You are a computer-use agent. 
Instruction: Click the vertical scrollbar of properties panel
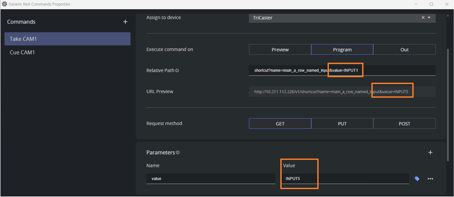(x=448, y=105)
